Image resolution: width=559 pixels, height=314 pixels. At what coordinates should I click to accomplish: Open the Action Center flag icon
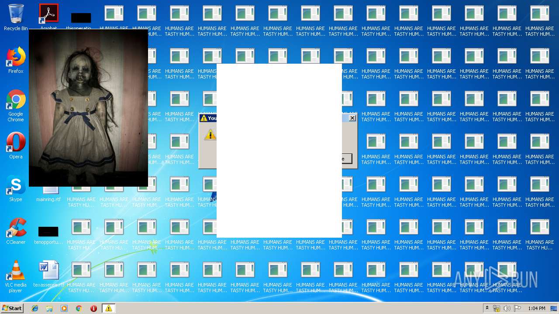(518, 308)
